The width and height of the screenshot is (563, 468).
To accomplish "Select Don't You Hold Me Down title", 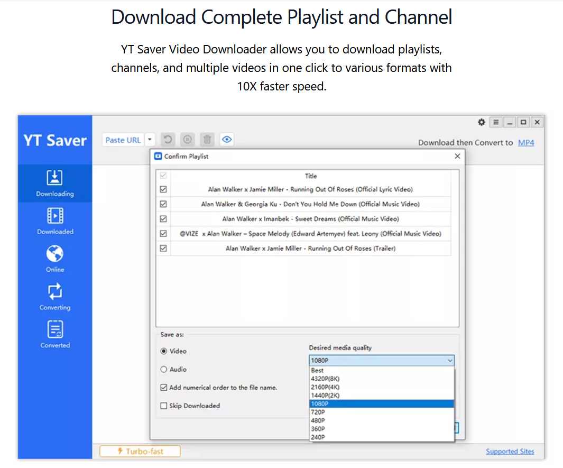I will click(311, 204).
